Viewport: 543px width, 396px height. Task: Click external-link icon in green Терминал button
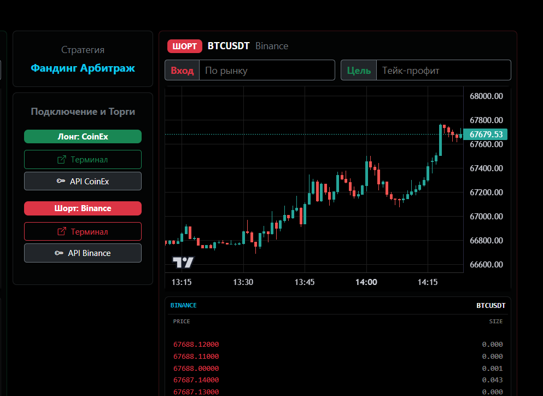pyautogui.click(x=62, y=159)
